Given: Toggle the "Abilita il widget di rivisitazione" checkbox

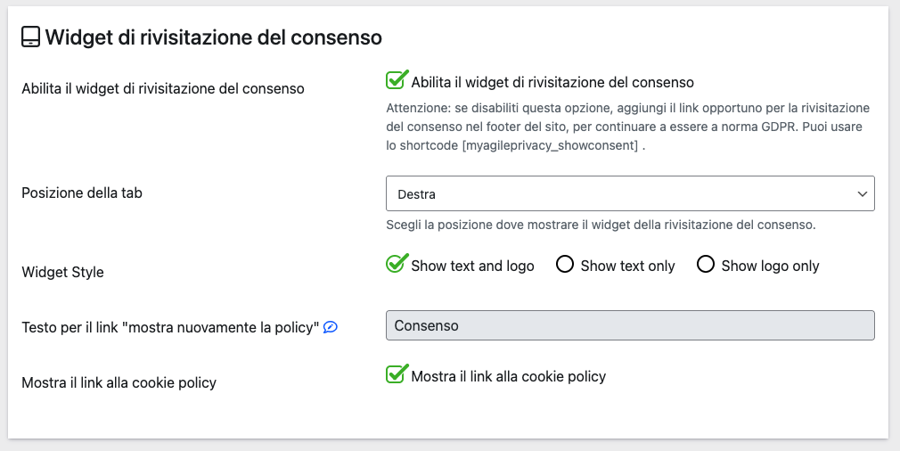Looking at the screenshot, I should pos(396,81).
